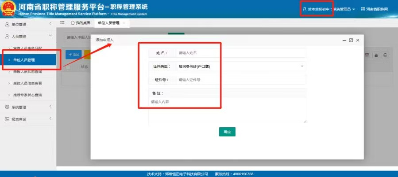Tick the table header select-all checkbox

pos(68,67)
